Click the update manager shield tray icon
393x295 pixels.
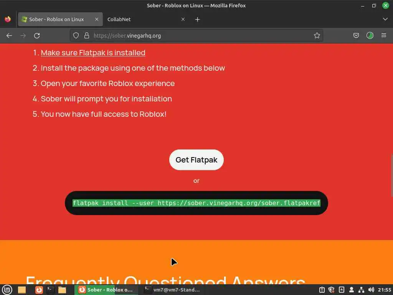click(331, 290)
